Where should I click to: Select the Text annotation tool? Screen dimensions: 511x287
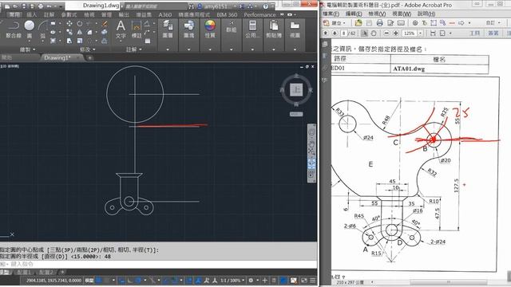pos(121,29)
